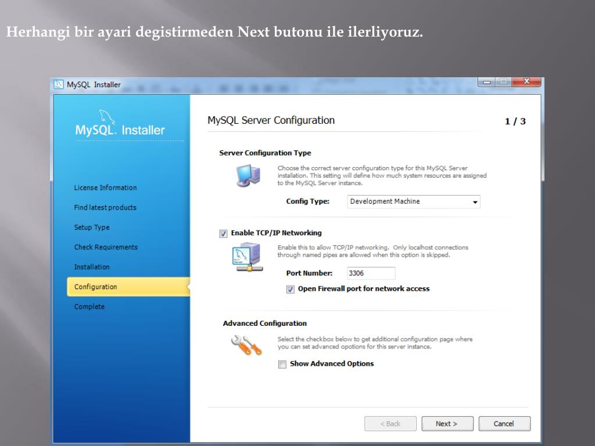Select Complete step in sidebar
The width and height of the screenshot is (595, 446).
click(89, 307)
